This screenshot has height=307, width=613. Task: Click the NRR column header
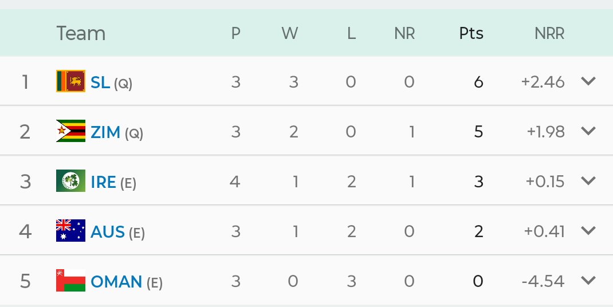coord(549,34)
